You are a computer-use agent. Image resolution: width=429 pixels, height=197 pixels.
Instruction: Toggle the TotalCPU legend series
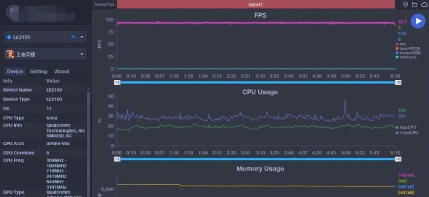click(x=407, y=133)
